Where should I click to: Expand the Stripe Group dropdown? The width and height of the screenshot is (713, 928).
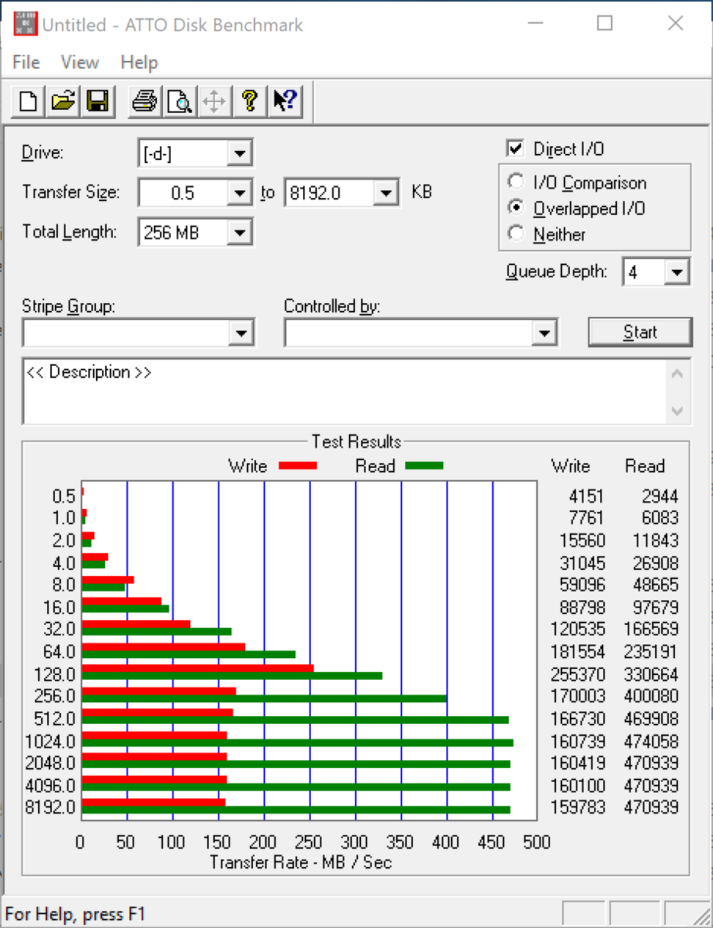pyautogui.click(x=241, y=333)
